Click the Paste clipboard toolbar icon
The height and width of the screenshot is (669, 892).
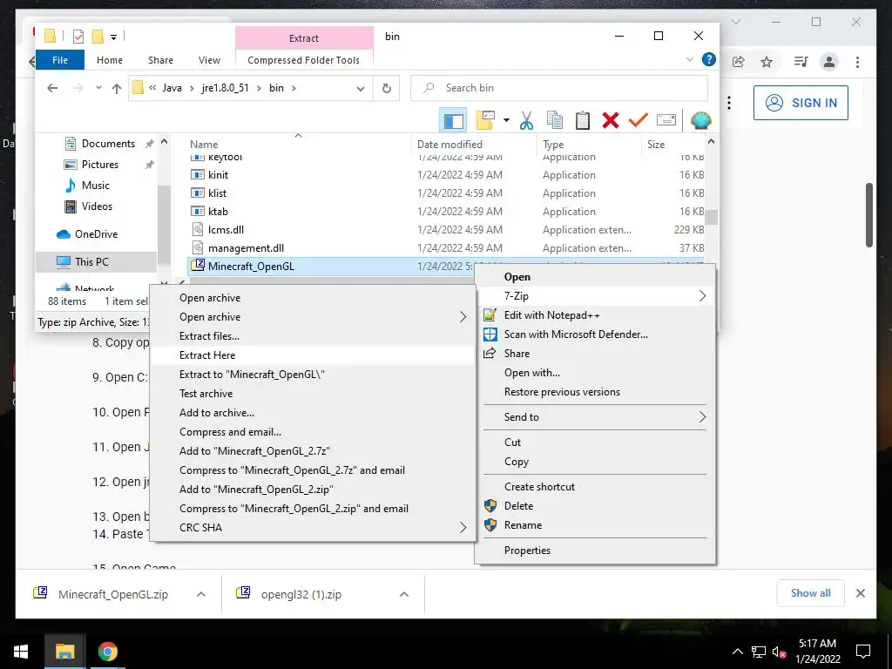pos(582,120)
